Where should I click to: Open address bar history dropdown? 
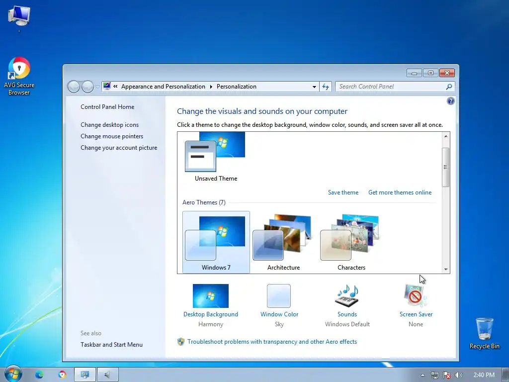point(314,87)
